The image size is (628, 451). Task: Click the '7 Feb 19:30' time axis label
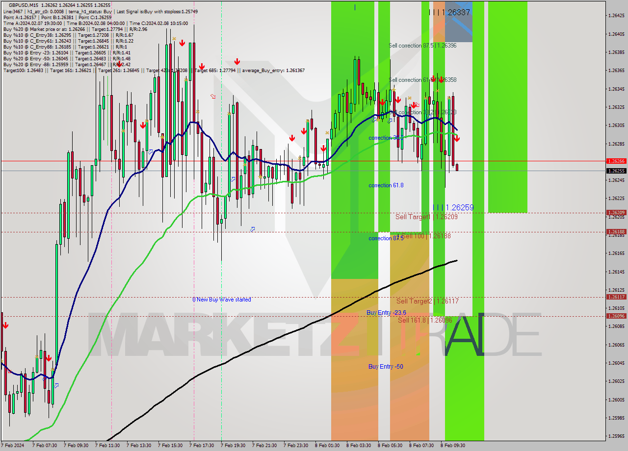point(233,446)
